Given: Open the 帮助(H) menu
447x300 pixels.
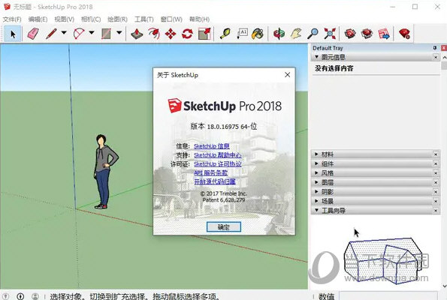Looking at the screenshot, I should 199,19.
